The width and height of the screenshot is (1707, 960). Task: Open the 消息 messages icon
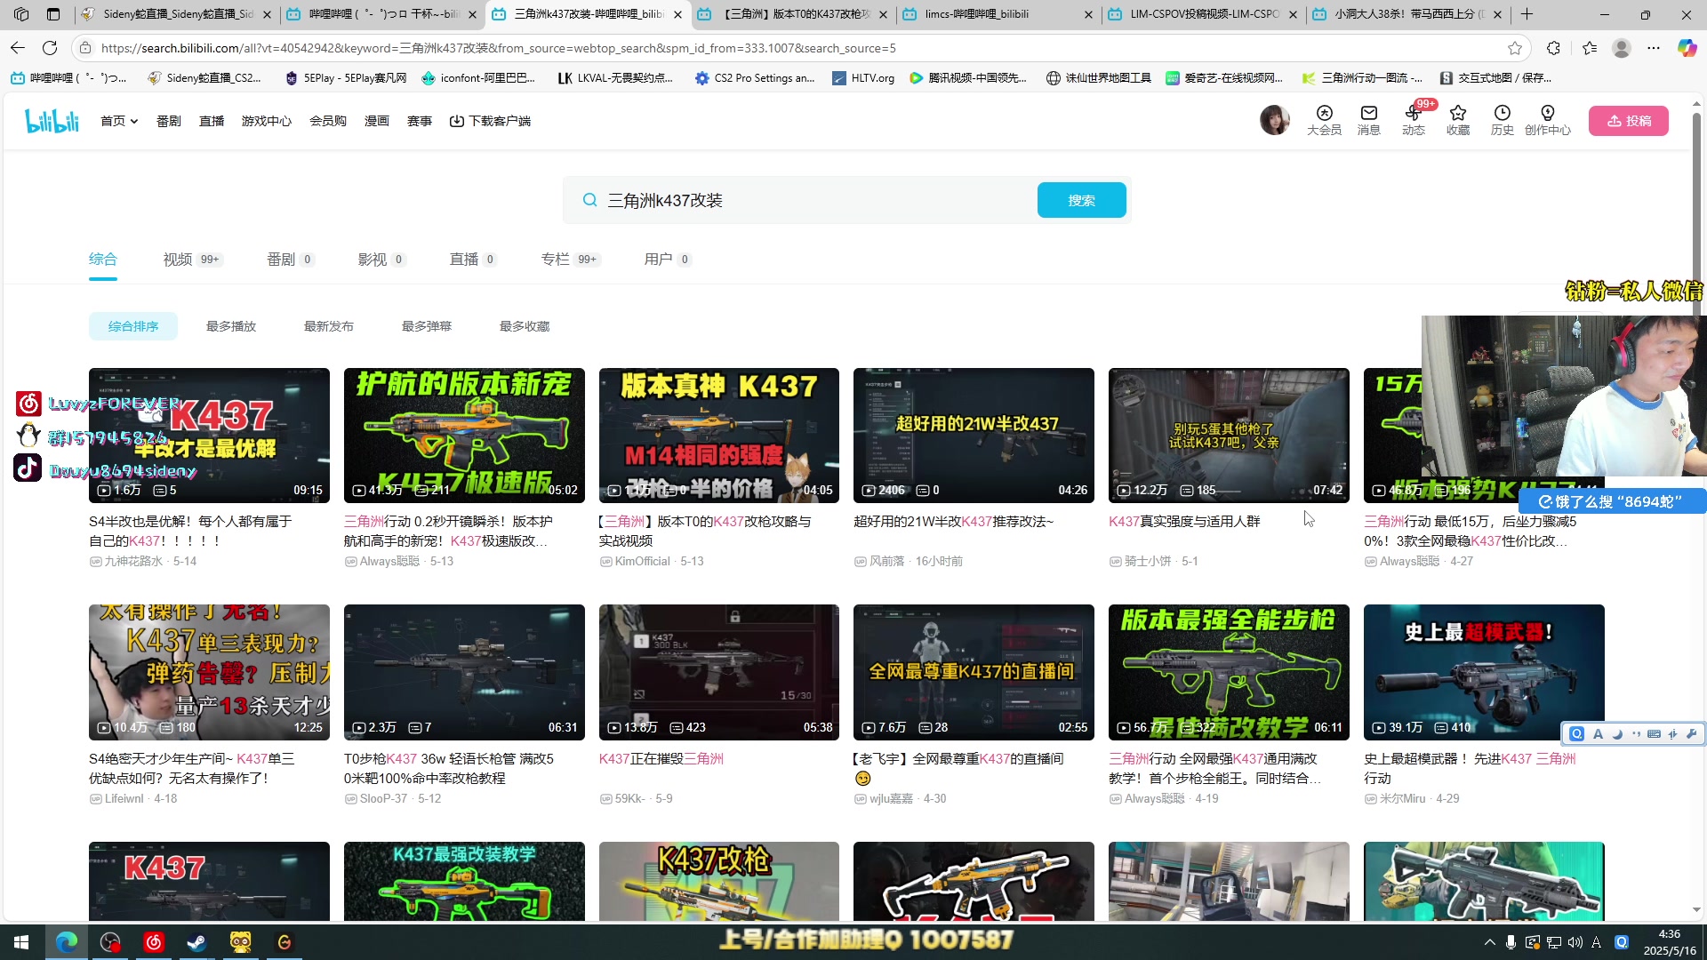click(1368, 120)
